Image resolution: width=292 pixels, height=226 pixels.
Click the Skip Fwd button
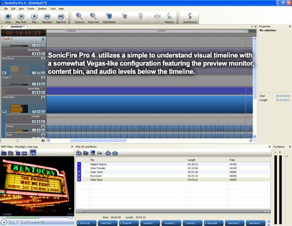tap(61, 18)
